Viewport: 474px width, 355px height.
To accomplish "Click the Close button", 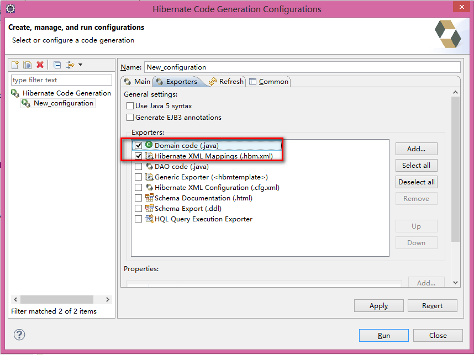I will tap(438, 335).
